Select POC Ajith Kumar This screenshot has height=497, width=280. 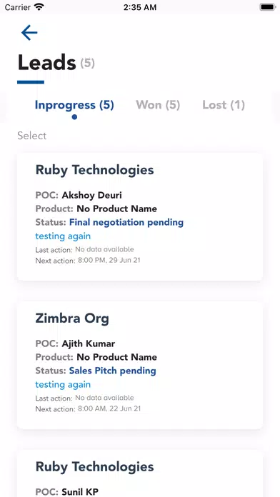pyautogui.click(x=88, y=343)
